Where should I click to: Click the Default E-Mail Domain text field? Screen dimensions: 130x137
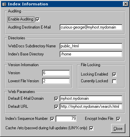[91, 98]
